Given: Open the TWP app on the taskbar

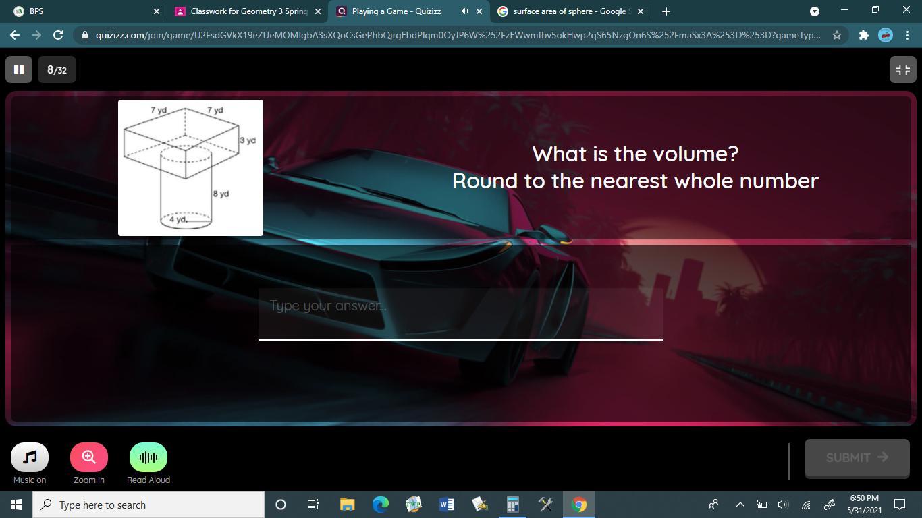Looking at the screenshot, I should [x=413, y=505].
